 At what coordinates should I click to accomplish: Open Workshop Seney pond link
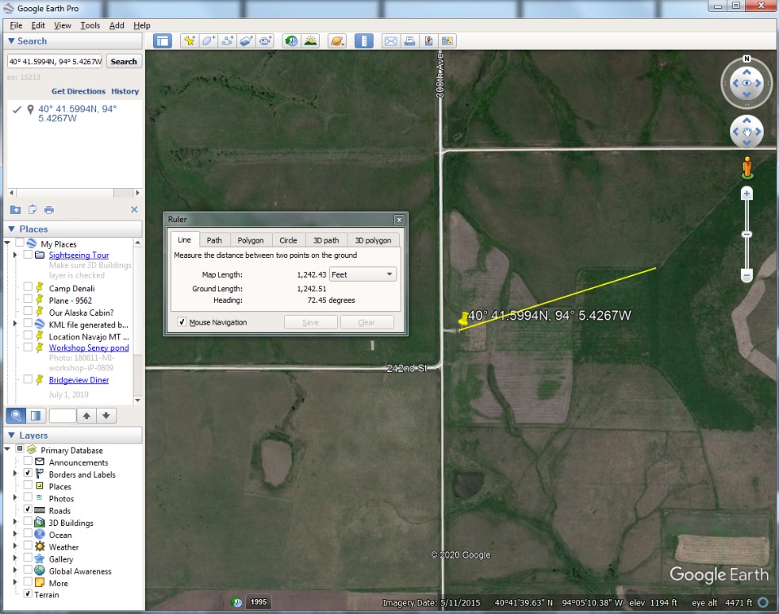89,347
